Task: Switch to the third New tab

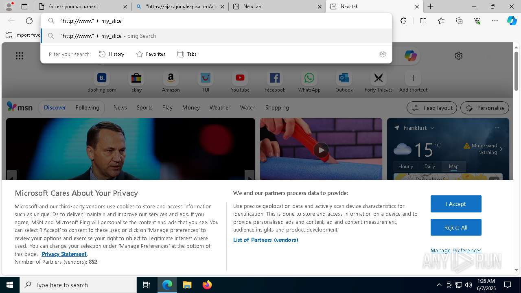Action: [277, 7]
